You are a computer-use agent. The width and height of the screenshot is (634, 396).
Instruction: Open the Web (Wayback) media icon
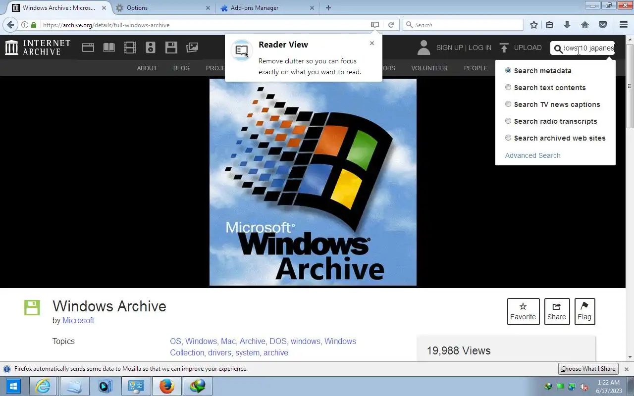point(88,48)
